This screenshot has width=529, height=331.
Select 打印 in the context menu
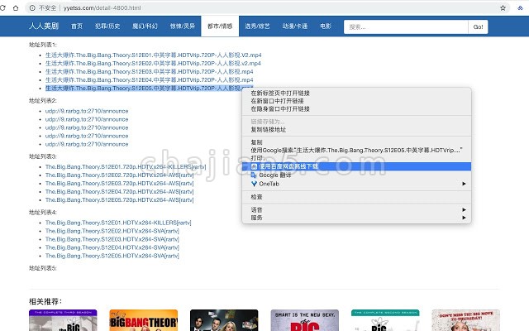259,158
